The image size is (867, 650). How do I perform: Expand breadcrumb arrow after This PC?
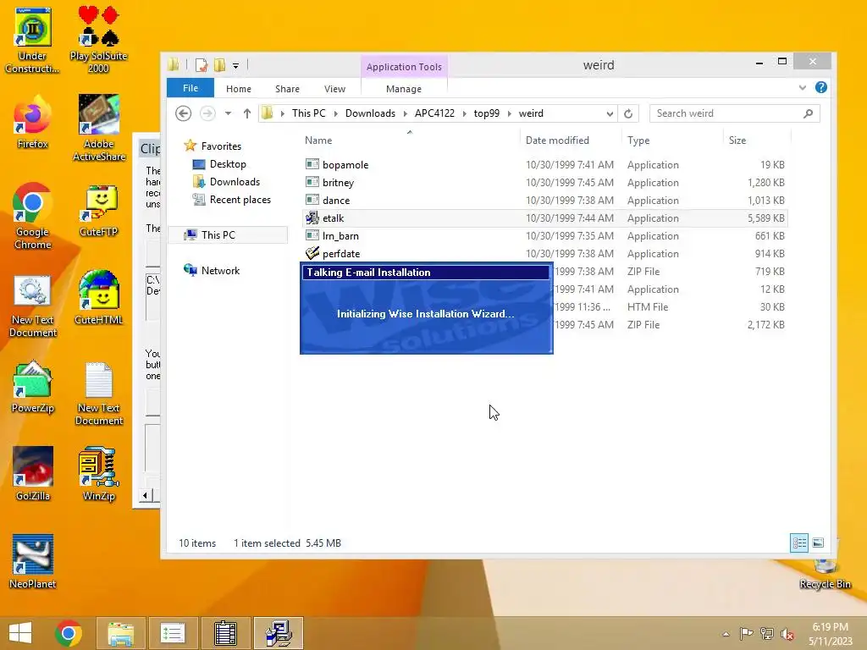click(x=335, y=113)
